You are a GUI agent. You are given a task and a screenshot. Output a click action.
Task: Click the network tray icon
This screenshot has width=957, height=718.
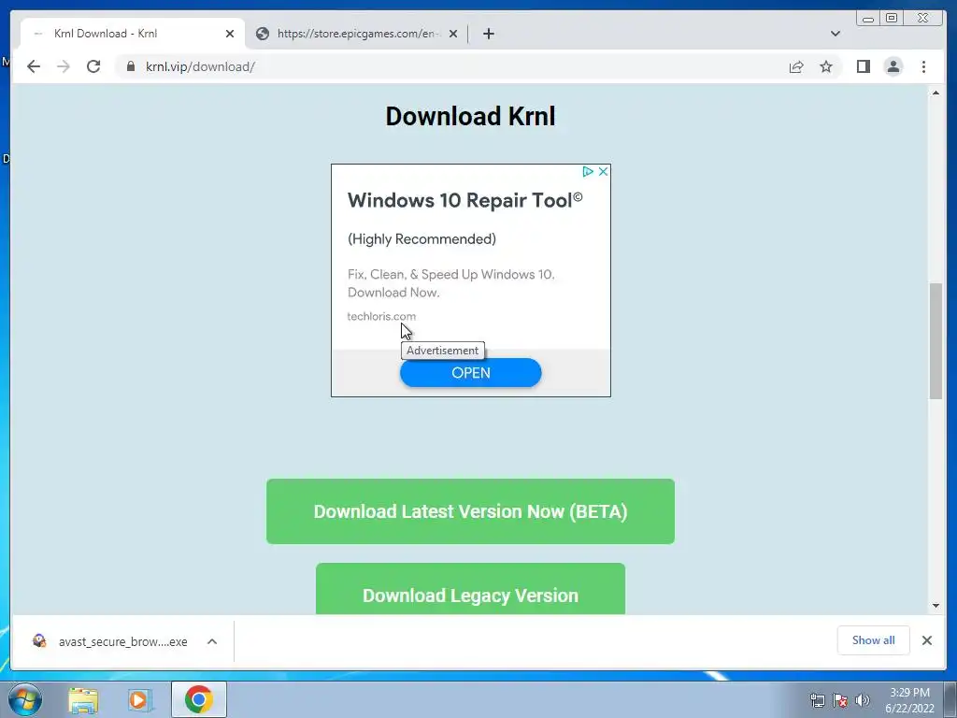pos(817,700)
